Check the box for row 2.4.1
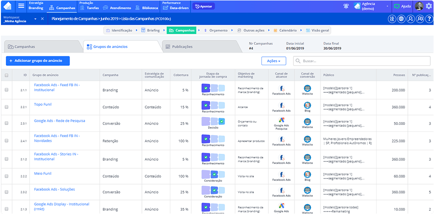This screenshot has height=214, width=434. (7, 141)
